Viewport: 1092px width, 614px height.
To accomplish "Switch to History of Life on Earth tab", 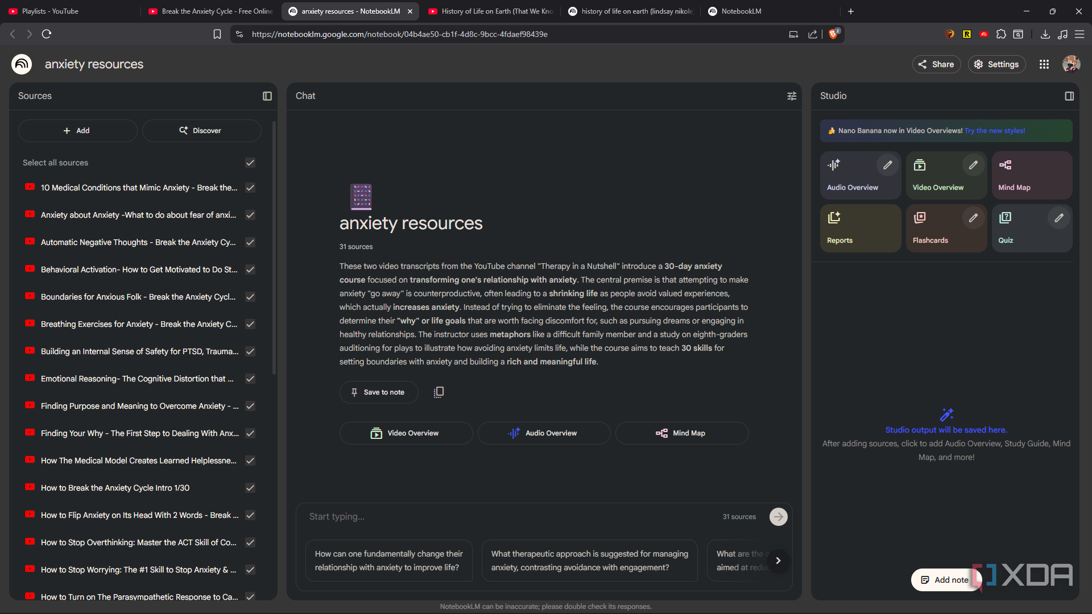I will click(x=490, y=11).
